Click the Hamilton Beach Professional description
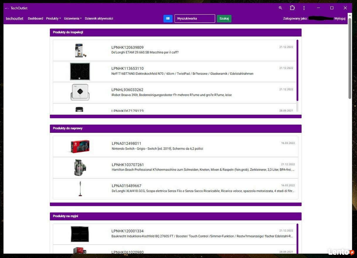 [203, 170]
